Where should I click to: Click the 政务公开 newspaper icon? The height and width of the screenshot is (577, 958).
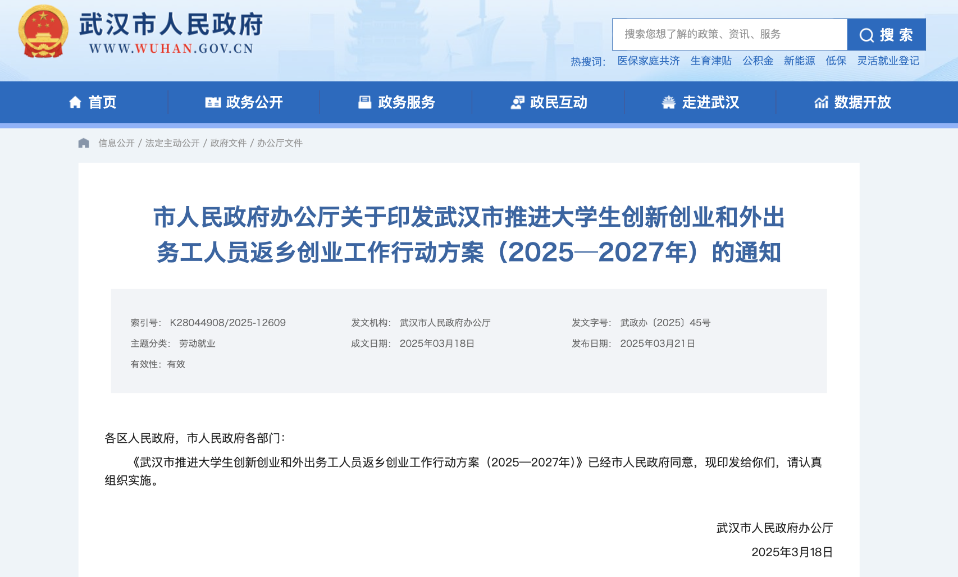coord(213,102)
